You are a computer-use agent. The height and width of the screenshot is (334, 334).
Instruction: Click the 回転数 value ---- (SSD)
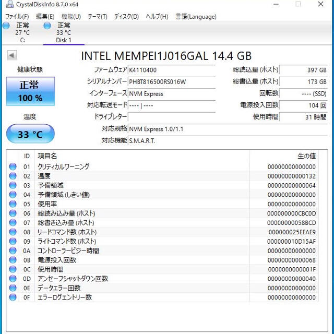pos(303,93)
